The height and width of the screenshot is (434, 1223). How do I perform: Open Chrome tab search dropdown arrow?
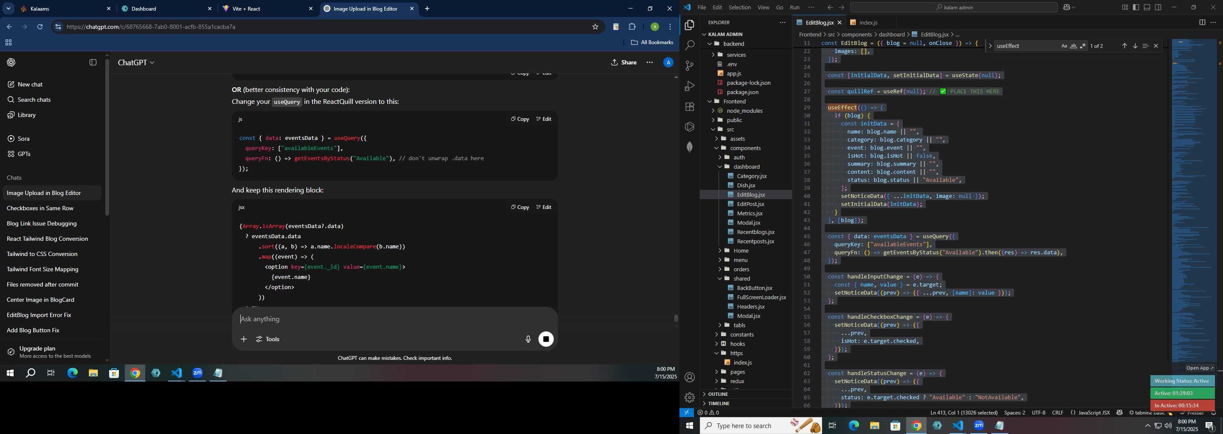click(x=8, y=8)
